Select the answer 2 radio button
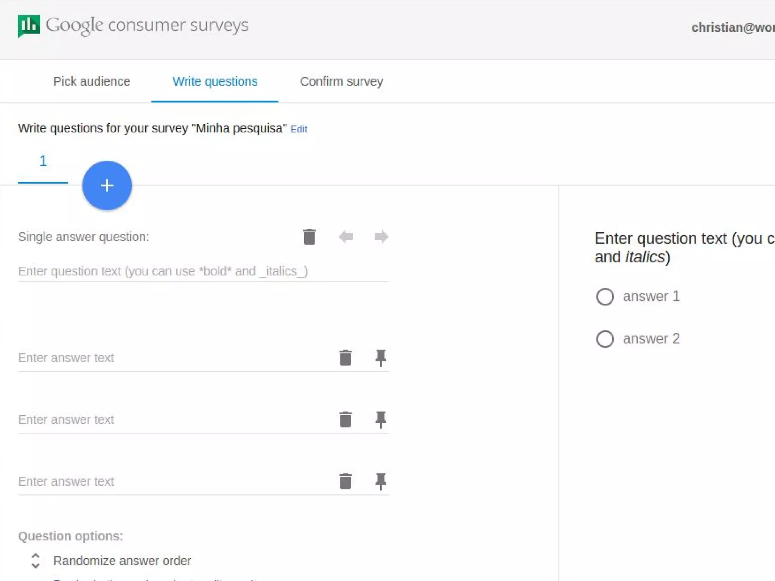Viewport: 775px width, 581px height. pos(605,339)
